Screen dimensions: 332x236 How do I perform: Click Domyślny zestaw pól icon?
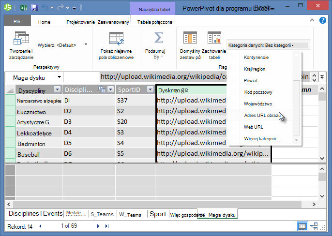pyautogui.click(x=190, y=37)
